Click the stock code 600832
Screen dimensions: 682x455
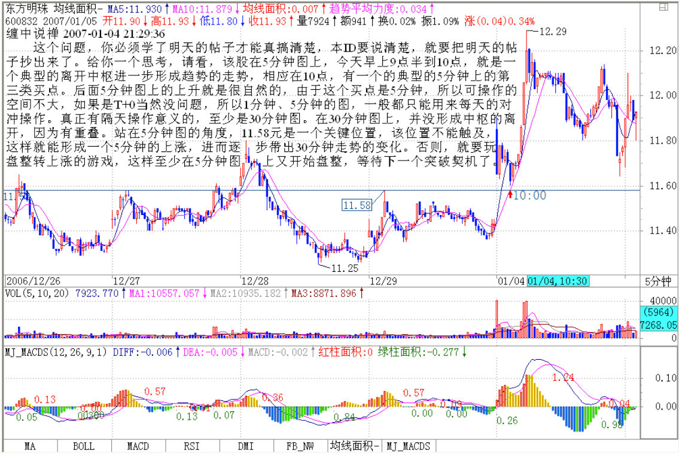[x=22, y=21]
